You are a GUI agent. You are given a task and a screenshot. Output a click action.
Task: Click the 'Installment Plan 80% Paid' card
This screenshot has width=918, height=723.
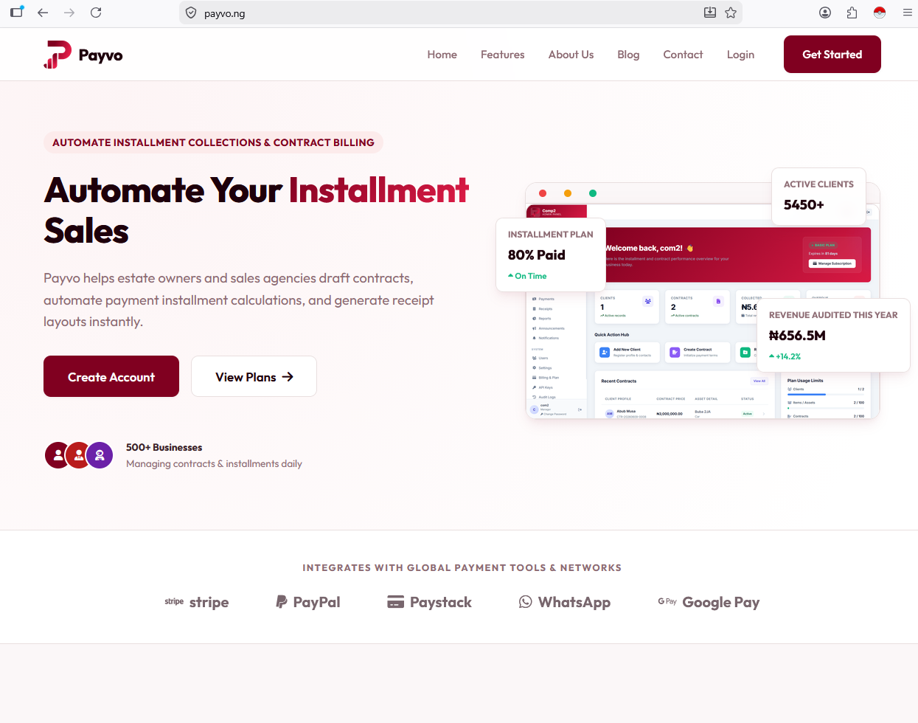(551, 255)
